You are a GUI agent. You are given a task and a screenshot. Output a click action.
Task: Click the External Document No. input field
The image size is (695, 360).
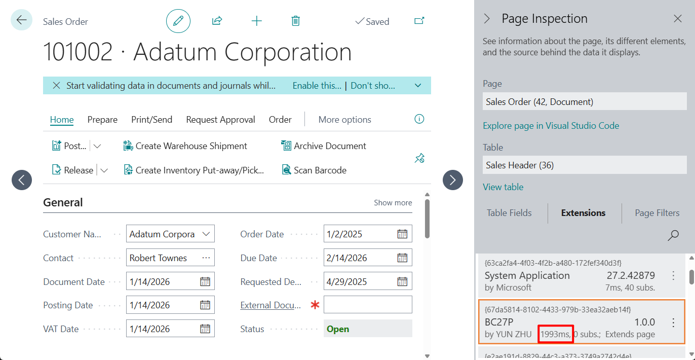(368, 305)
